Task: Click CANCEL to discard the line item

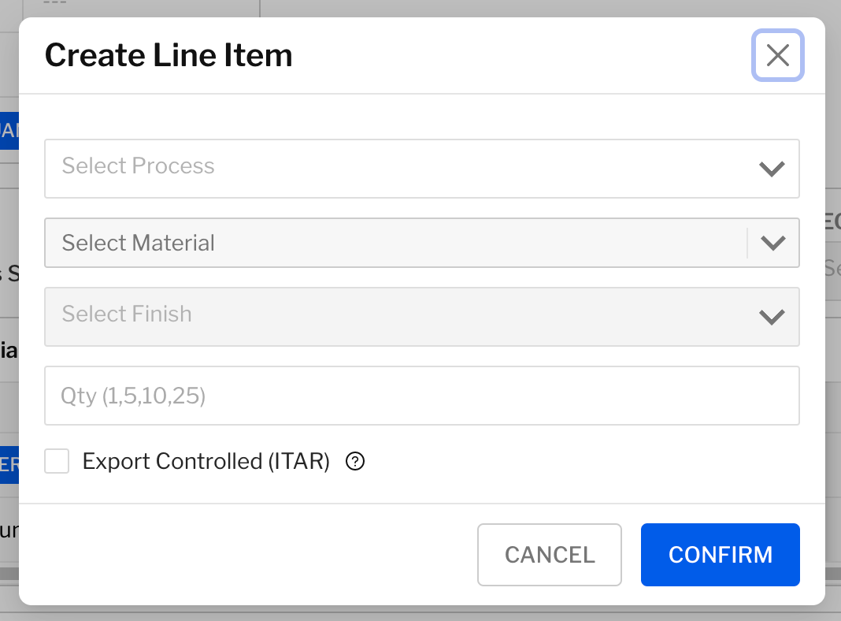Action: [549, 555]
